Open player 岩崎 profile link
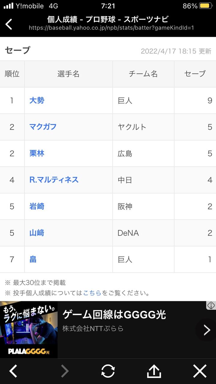 [x=37, y=206]
